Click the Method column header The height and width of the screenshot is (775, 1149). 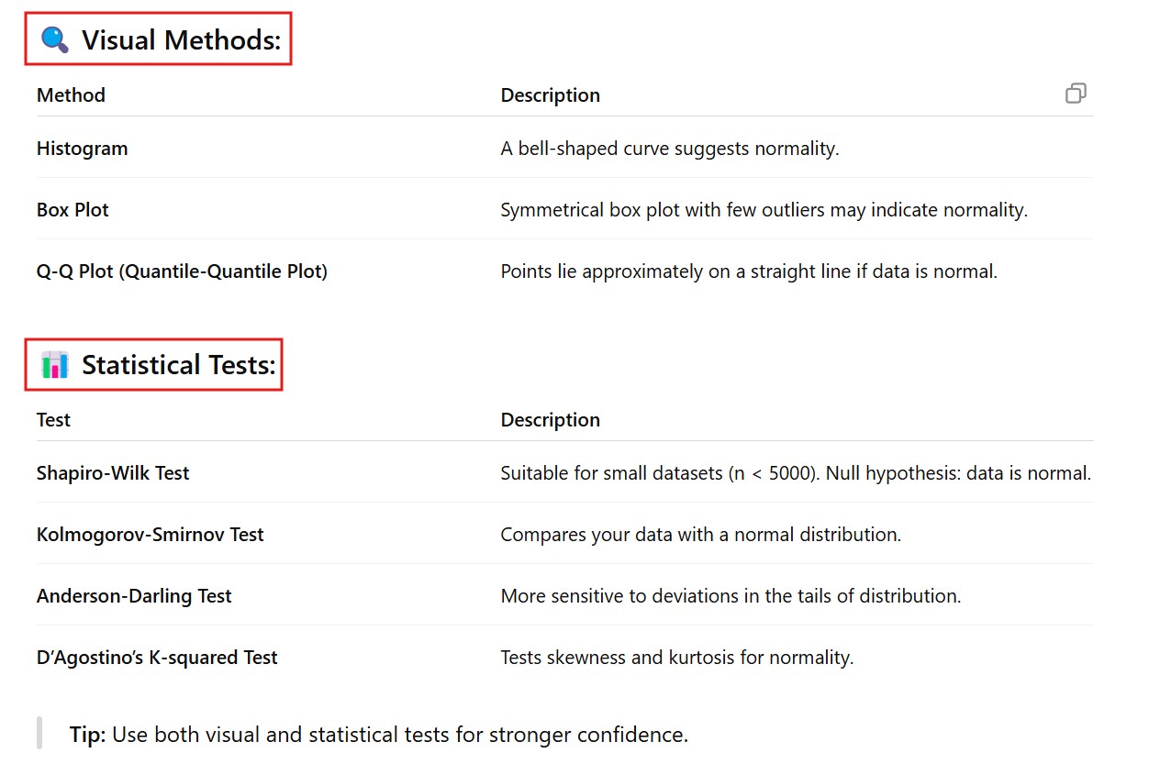(71, 95)
